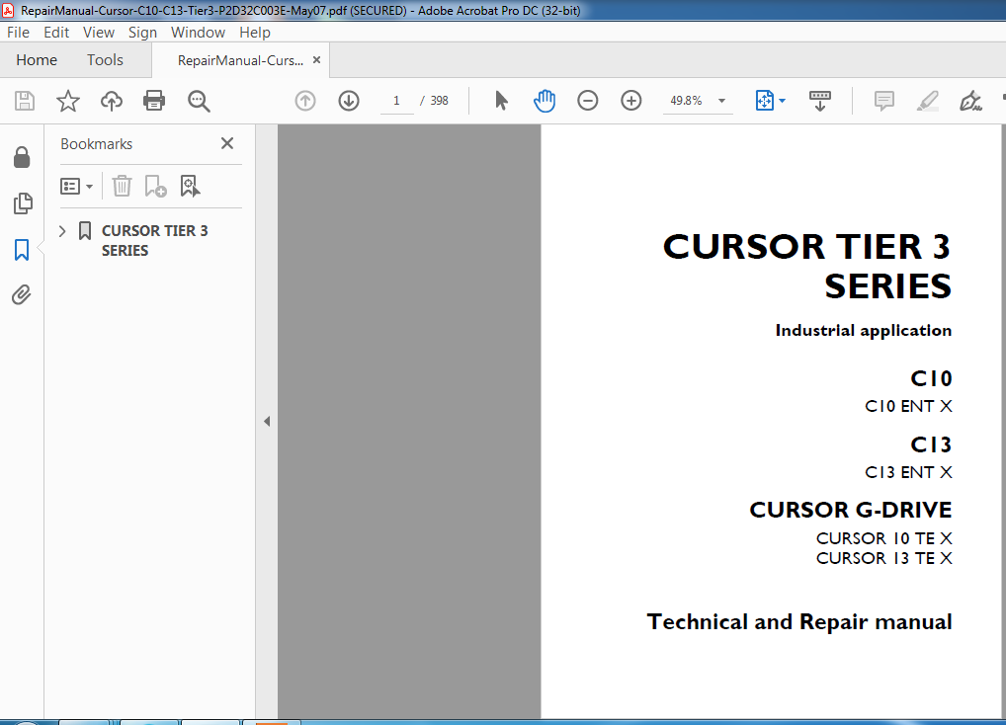
Task: Open the Sign menu
Action: (142, 32)
